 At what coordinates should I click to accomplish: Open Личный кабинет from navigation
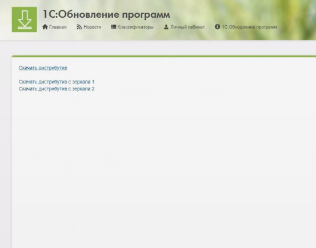[x=187, y=27]
